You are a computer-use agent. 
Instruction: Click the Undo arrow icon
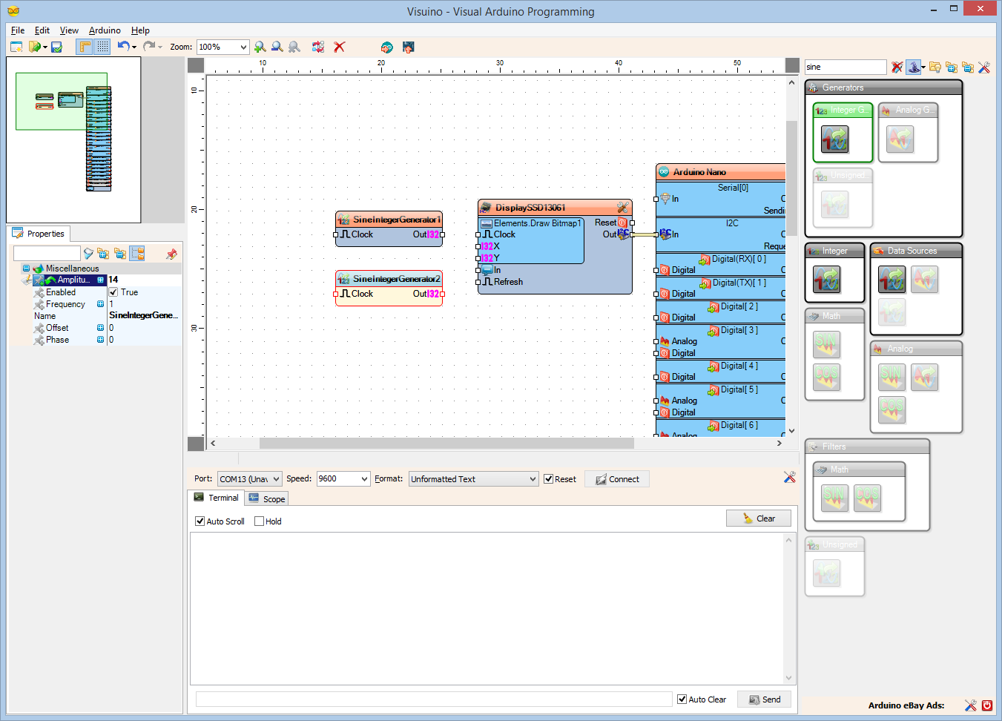pos(123,46)
